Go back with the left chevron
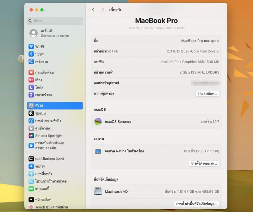The height and width of the screenshot is (212, 253). (x=93, y=10)
